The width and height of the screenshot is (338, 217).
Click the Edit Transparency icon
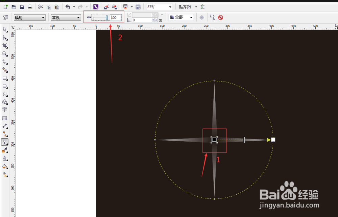coord(6,18)
